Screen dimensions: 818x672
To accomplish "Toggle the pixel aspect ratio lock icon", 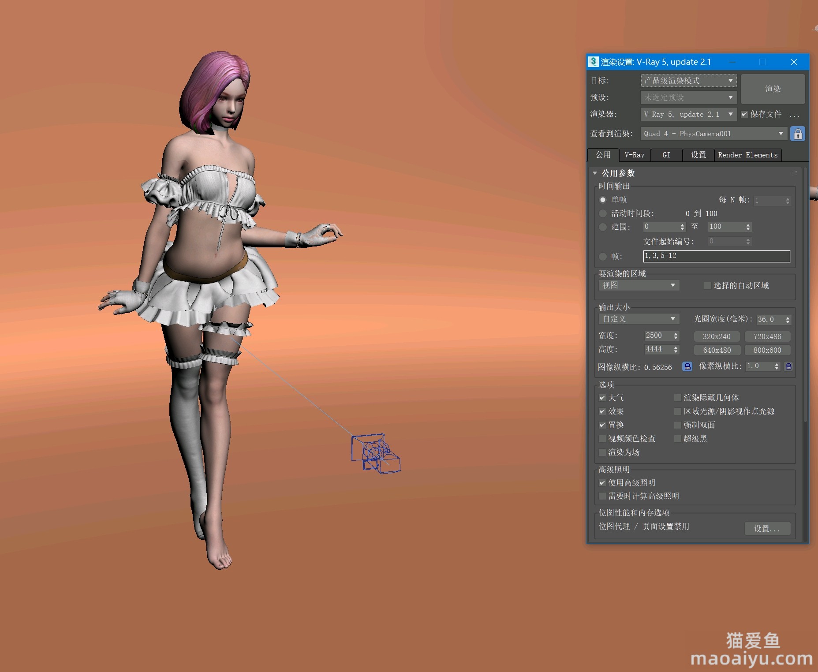I will (788, 366).
